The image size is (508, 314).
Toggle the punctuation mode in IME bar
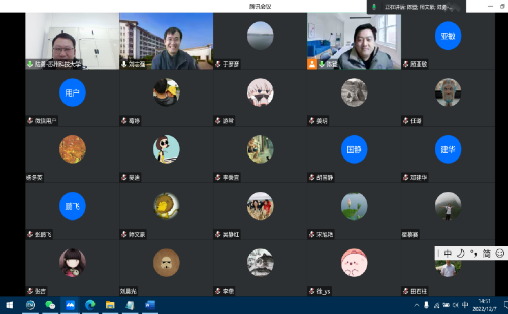coord(473,253)
